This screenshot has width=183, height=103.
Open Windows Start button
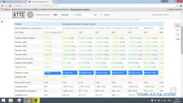(3, 100)
